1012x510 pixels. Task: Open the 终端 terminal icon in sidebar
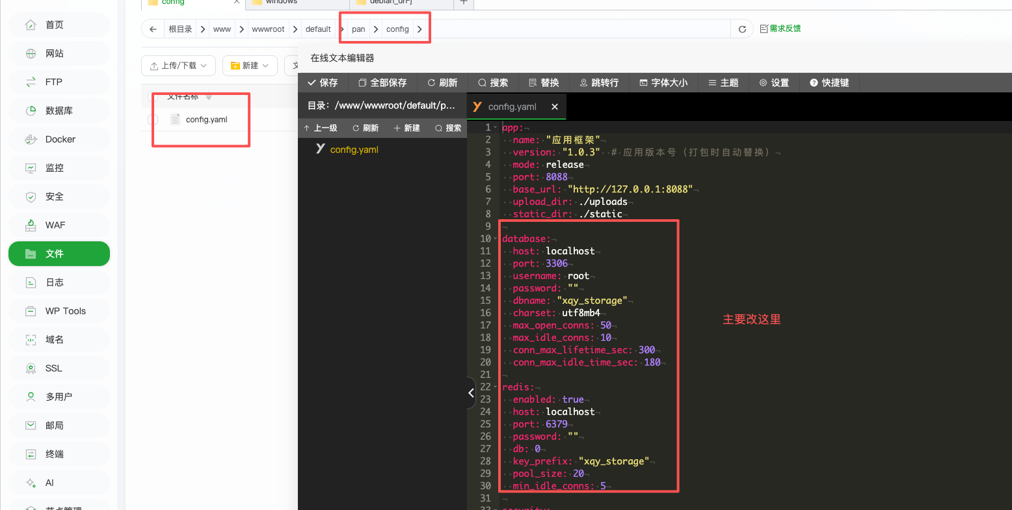click(x=31, y=454)
